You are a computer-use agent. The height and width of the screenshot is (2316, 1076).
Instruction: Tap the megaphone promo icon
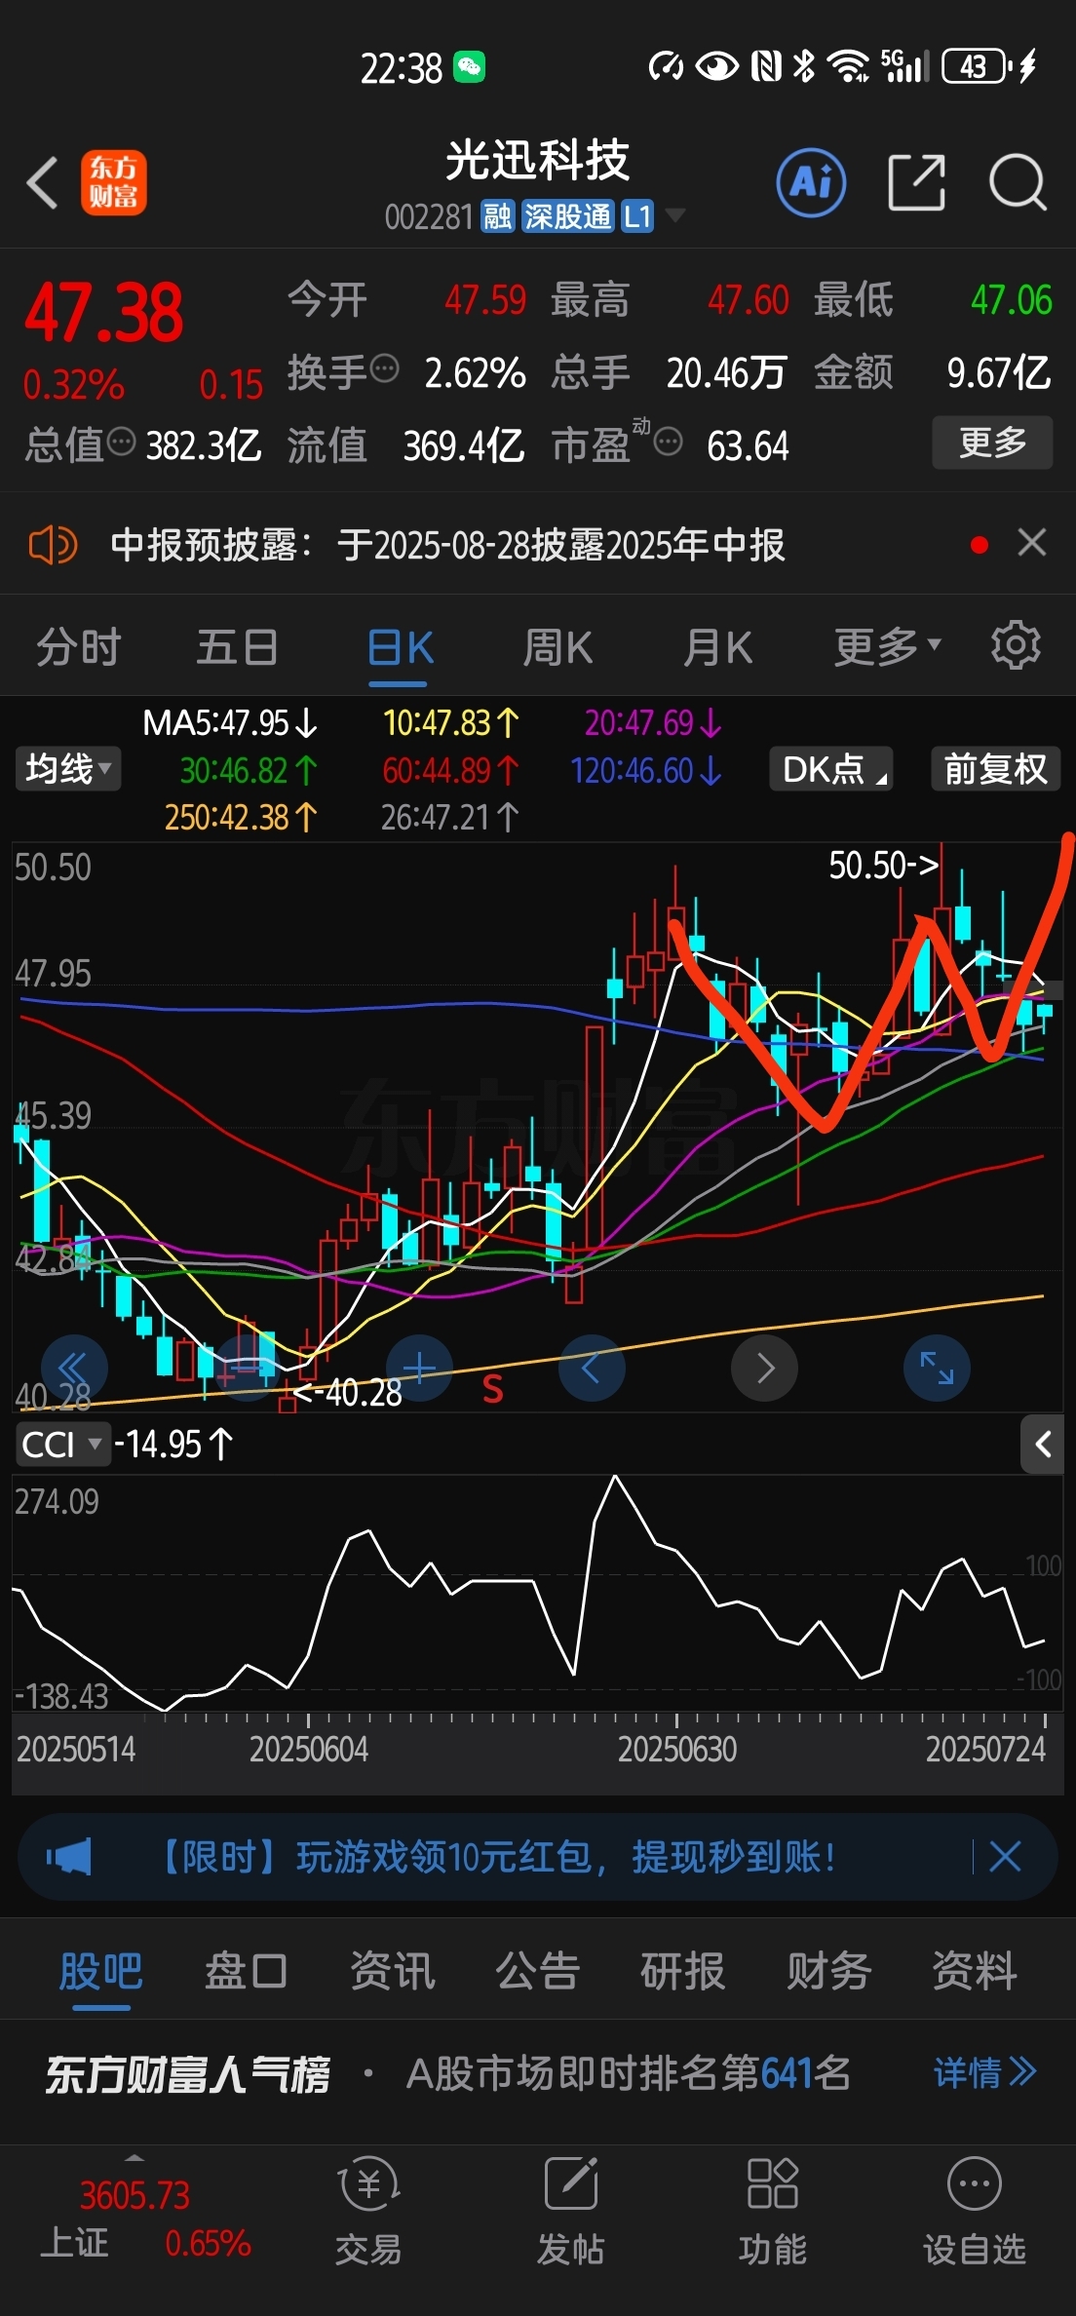point(68,1857)
